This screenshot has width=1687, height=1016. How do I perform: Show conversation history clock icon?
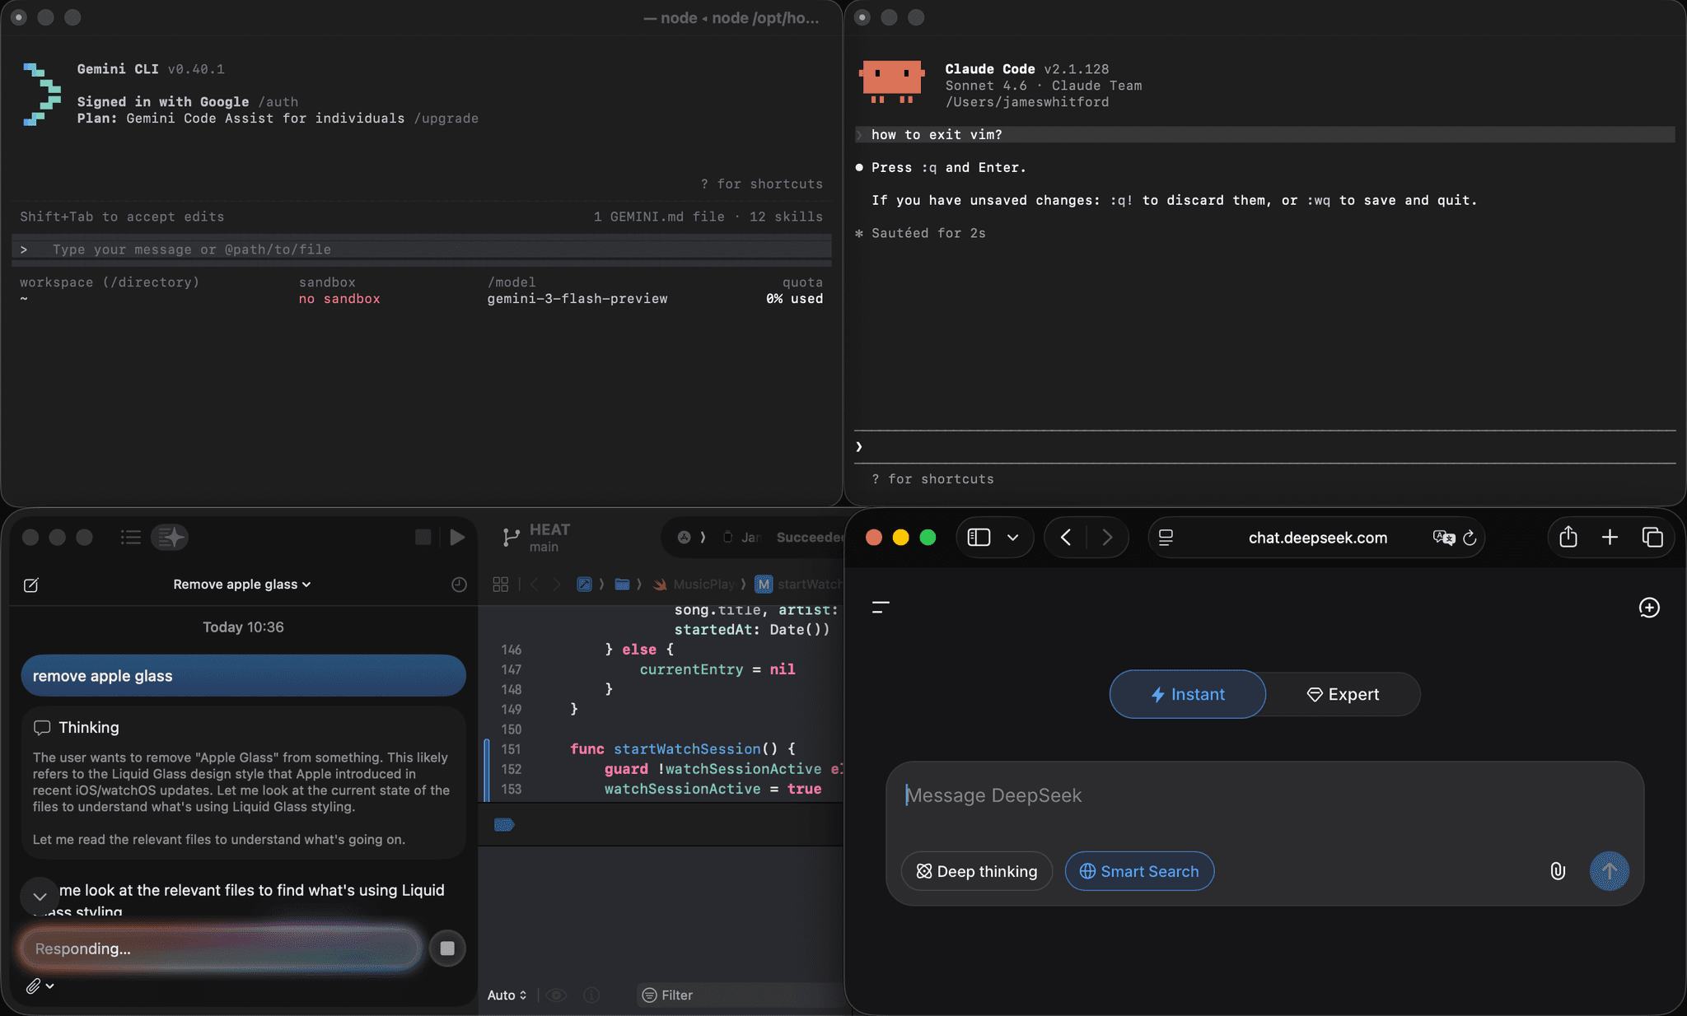tap(459, 585)
